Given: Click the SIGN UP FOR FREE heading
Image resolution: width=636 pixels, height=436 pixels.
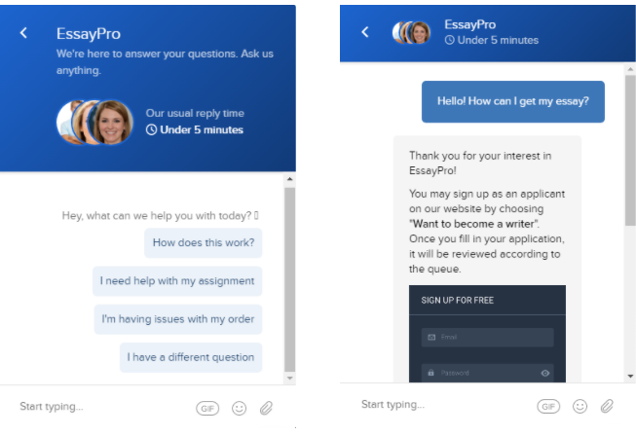Looking at the screenshot, I should (x=457, y=301).
